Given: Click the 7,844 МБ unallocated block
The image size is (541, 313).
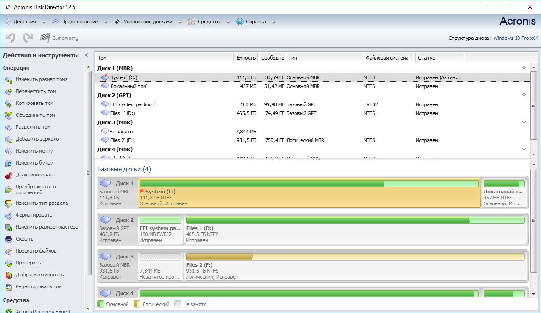Looking at the screenshot, I should pyautogui.click(x=161, y=266).
